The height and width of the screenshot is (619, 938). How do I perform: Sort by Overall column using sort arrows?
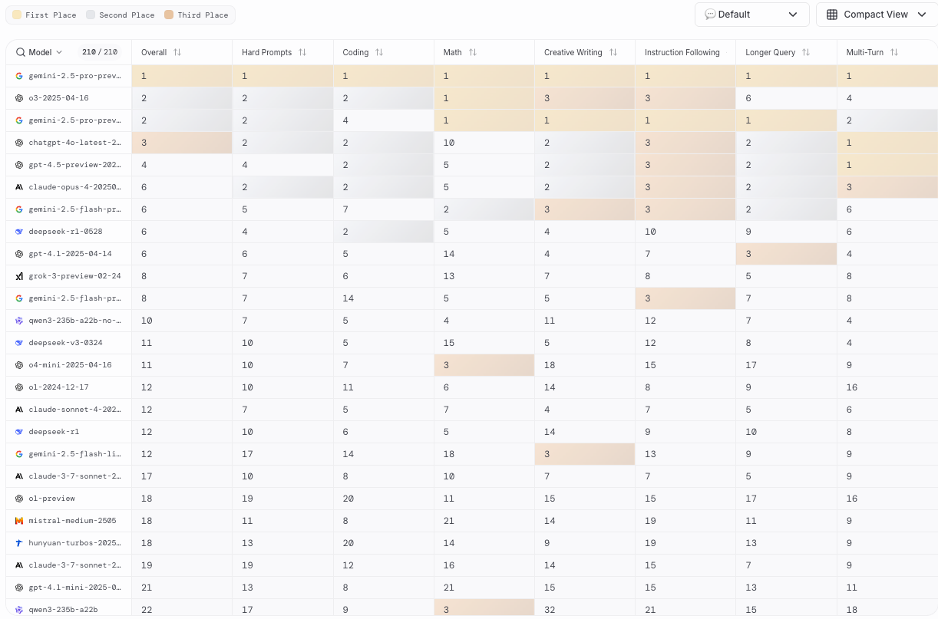pyautogui.click(x=177, y=52)
